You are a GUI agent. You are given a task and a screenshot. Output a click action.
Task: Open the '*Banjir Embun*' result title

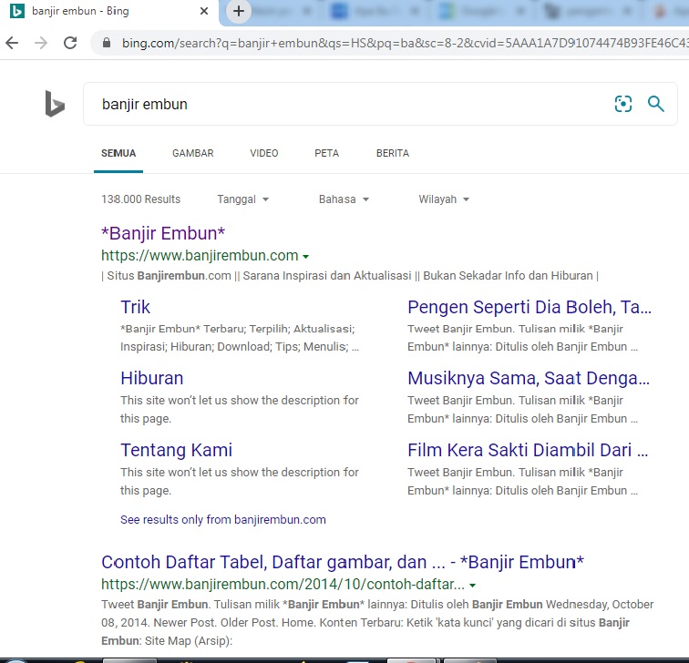(x=163, y=233)
